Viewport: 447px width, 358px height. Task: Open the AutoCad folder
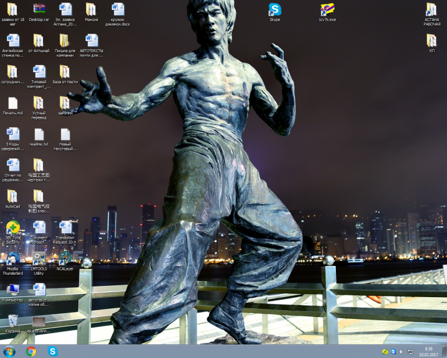[12, 199]
